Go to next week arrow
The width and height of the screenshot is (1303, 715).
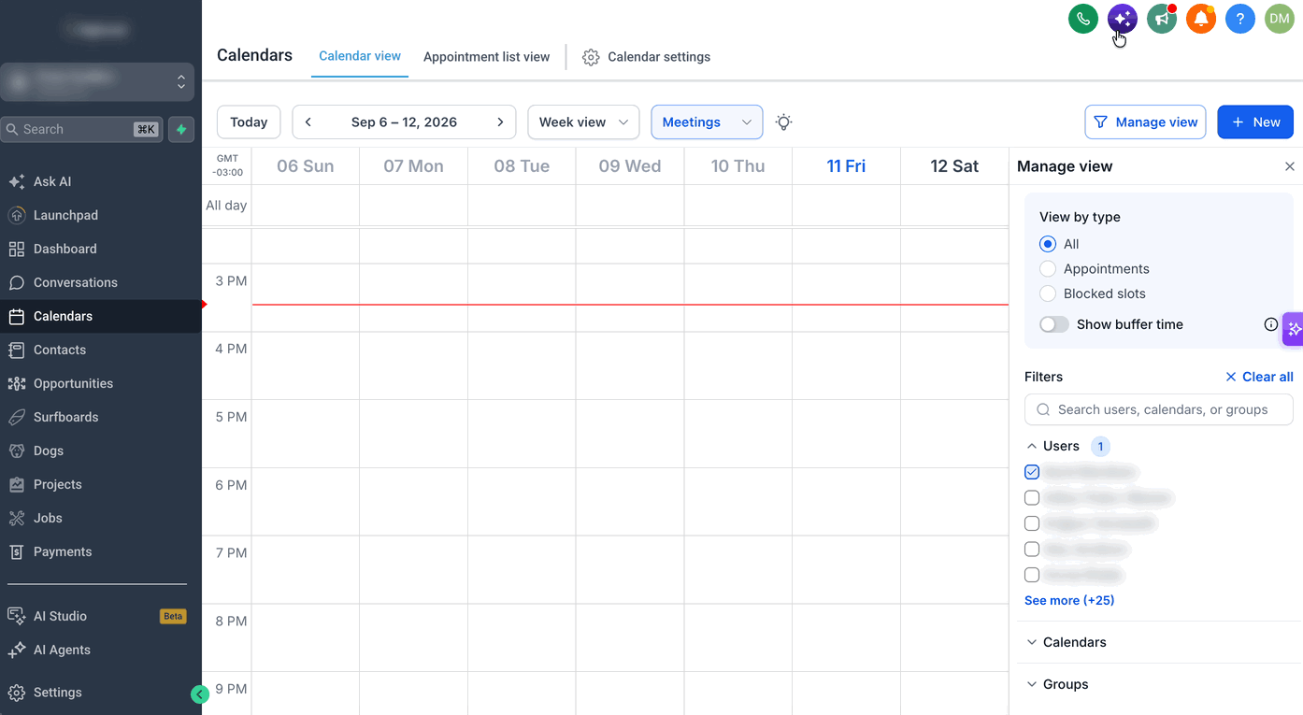pyautogui.click(x=500, y=122)
